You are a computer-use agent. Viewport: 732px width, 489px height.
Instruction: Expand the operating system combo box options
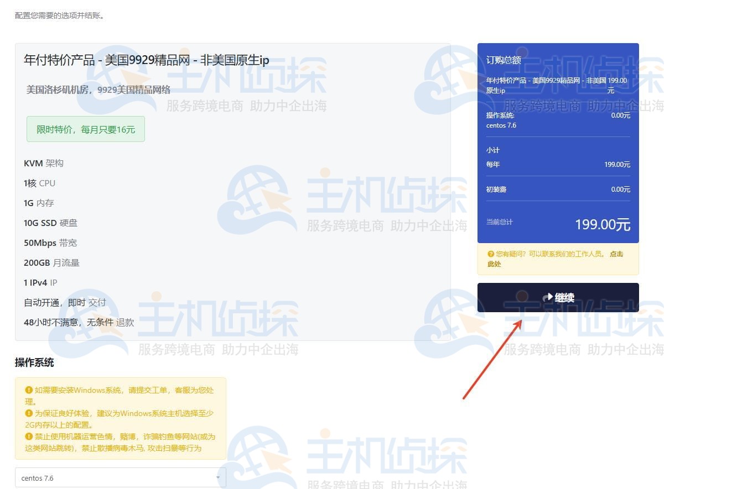pyautogui.click(x=120, y=477)
